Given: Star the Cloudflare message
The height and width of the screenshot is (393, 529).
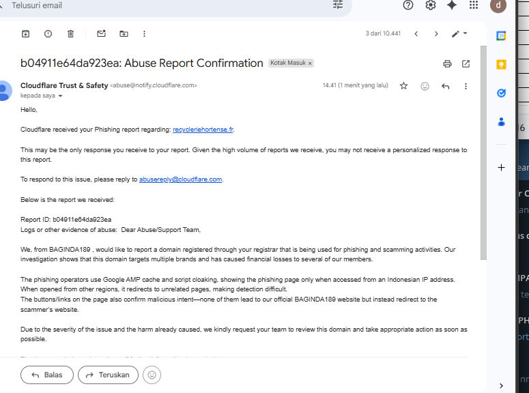Looking at the screenshot, I should coord(403,86).
